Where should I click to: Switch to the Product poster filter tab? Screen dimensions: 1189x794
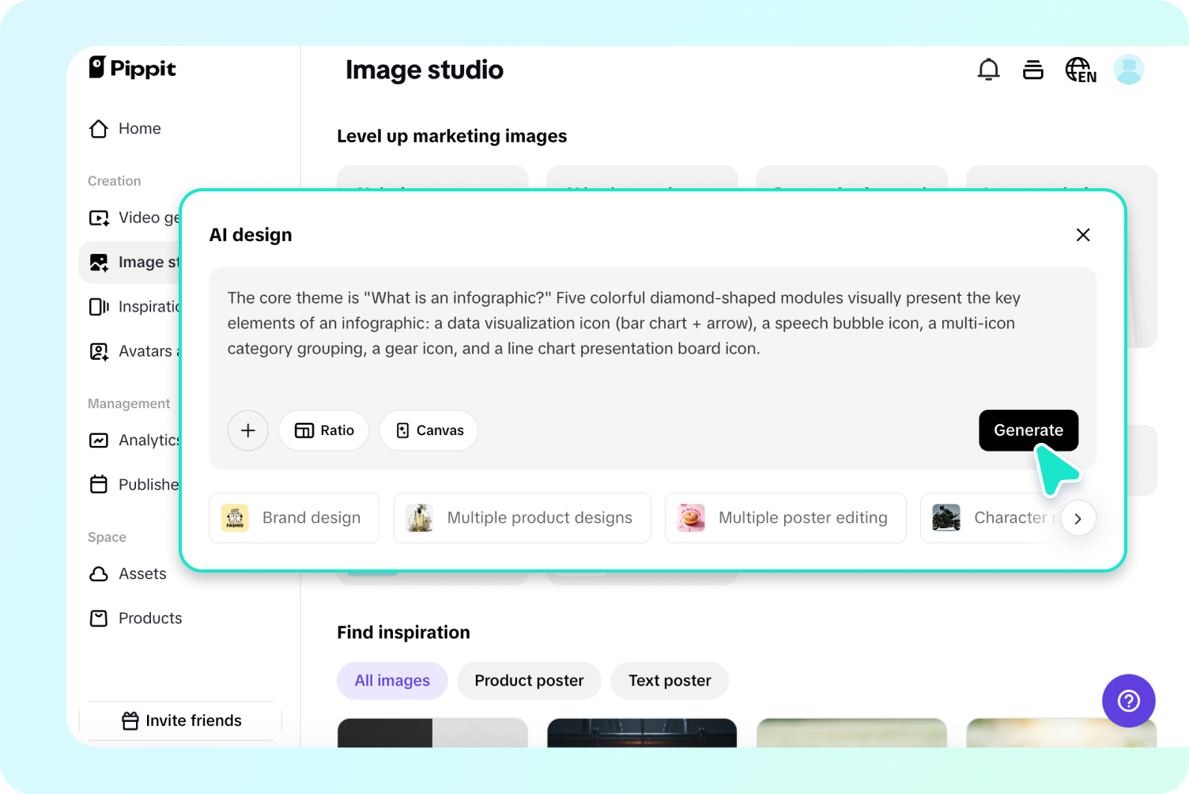(528, 680)
